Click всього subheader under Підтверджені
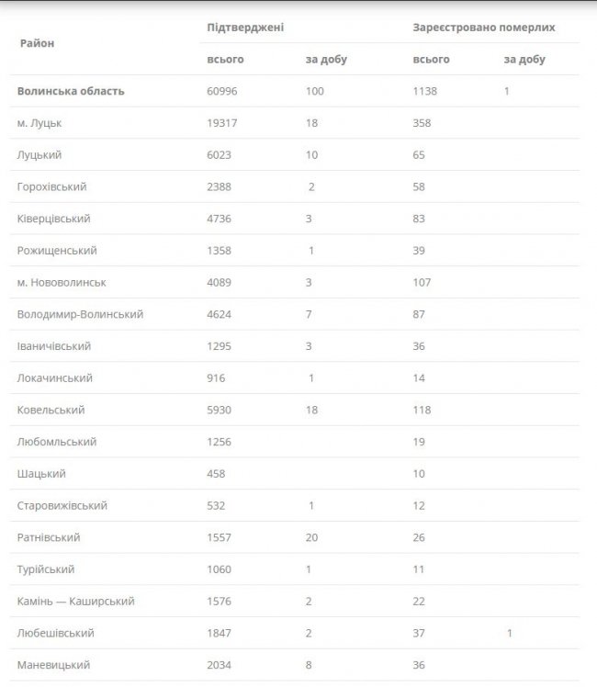Screen dimensions: 597x687 [225, 60]
